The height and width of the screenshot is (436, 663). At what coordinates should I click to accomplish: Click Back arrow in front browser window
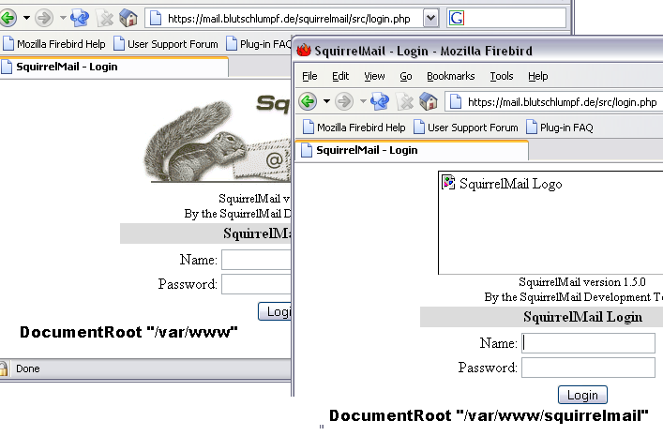click(x=308, y=101)
